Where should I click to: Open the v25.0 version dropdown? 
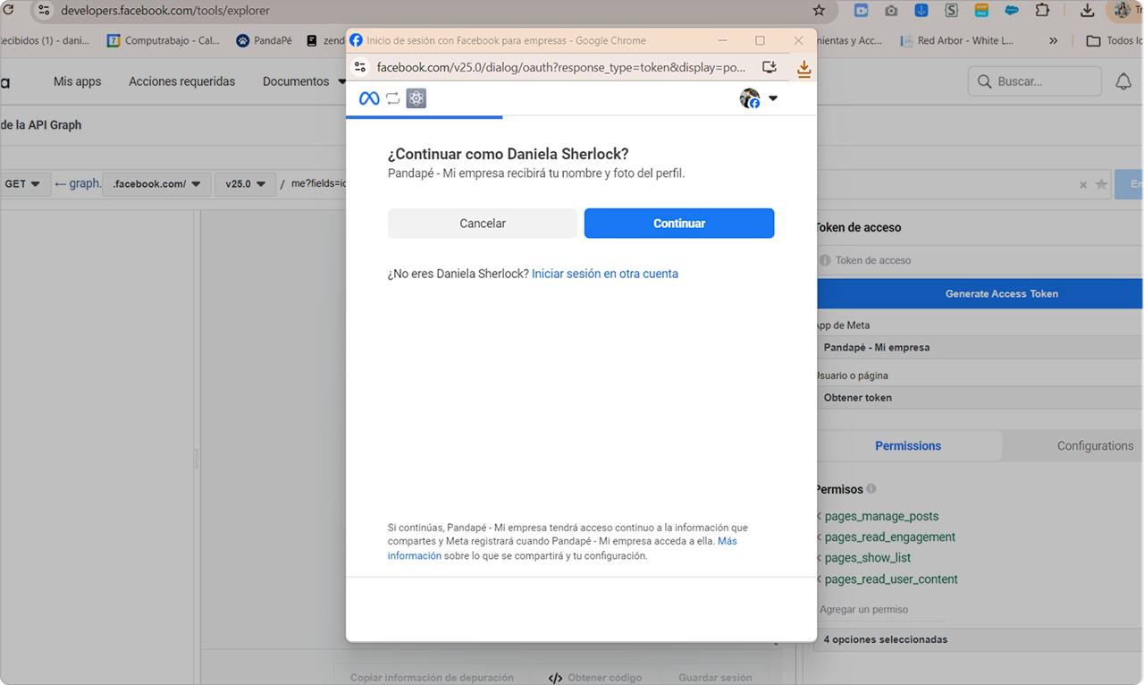[245, 184]
